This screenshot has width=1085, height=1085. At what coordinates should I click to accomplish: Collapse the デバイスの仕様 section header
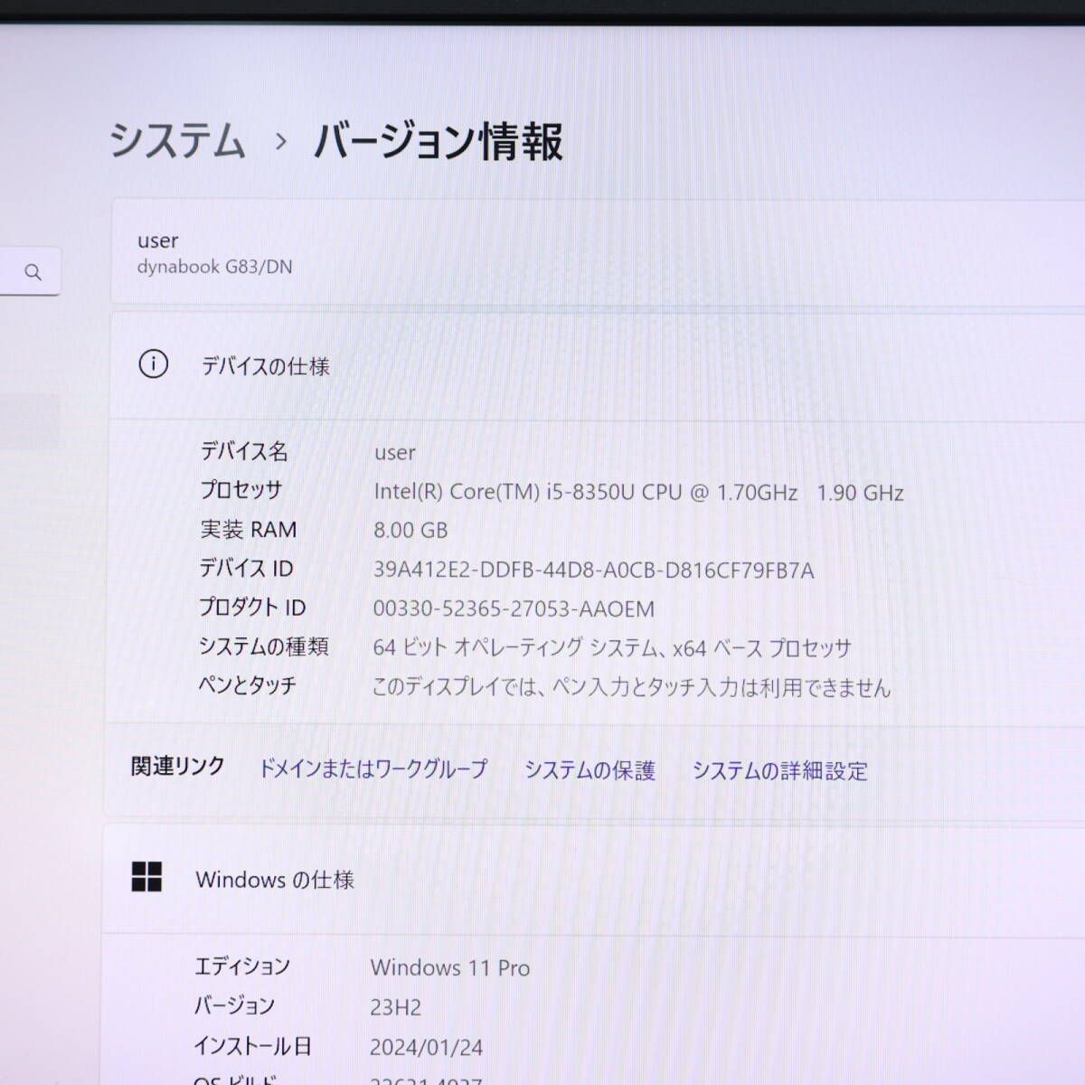coord(597,365)
